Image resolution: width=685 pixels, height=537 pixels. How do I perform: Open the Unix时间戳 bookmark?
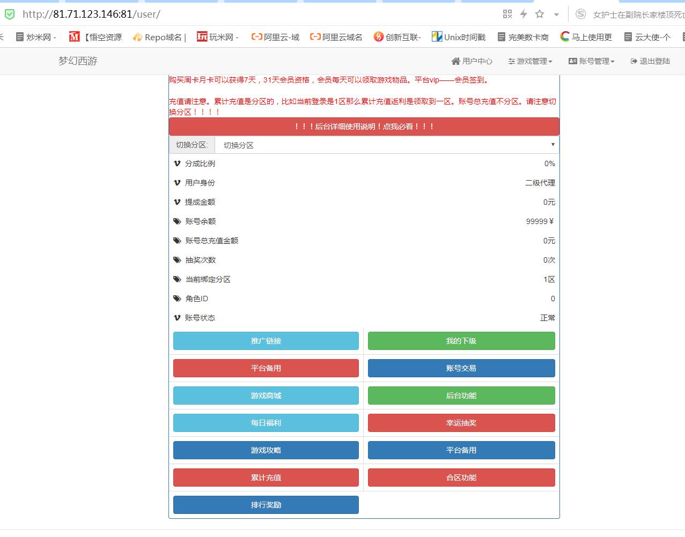[459, 37]
